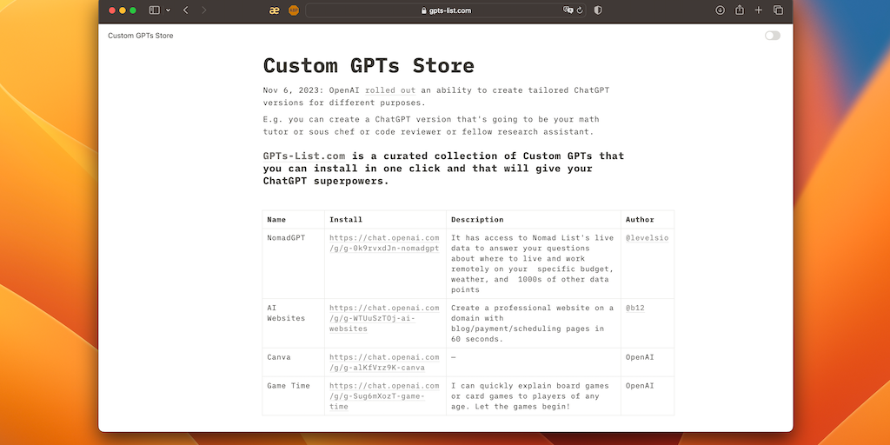This screenshot has width=890, height=445.
Task: Click the 'Description' column header
Action: click(x=477, y=220)
